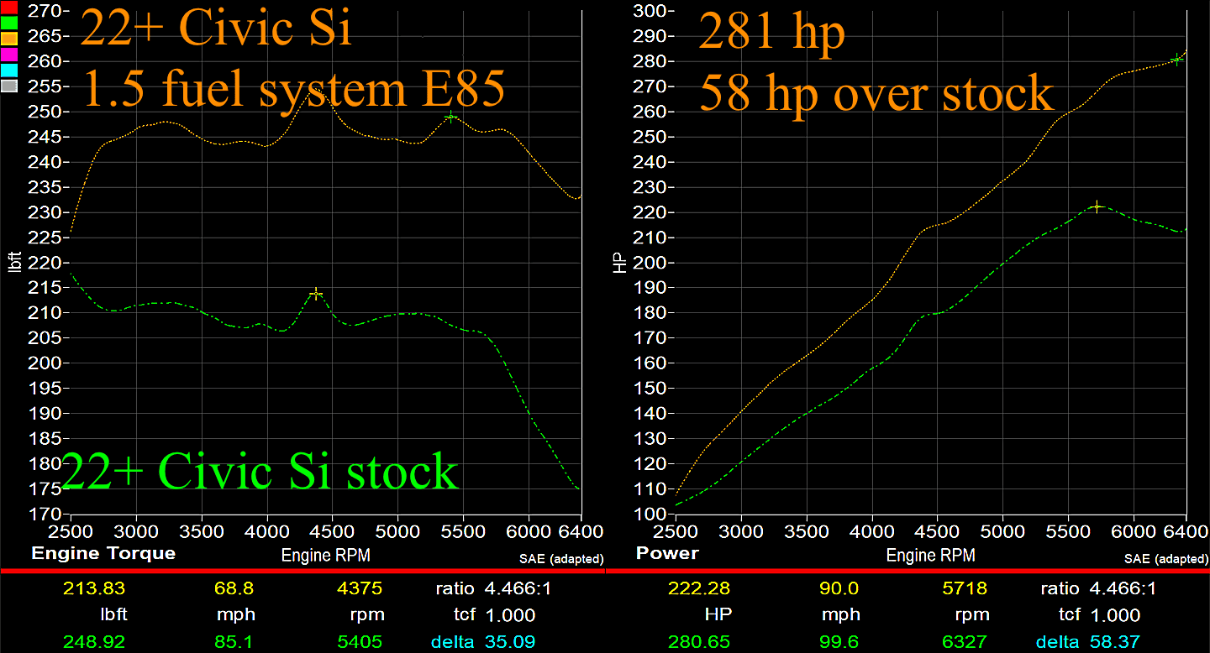Click the 270 tick on the torque axis
1210x653 pixels.
(45, 11)
